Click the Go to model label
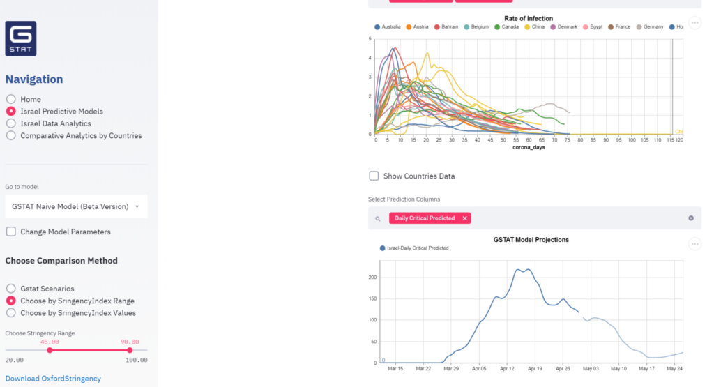The width and height of the screenshot is (714, 387). pyautogui.click(x=22, y=187)
